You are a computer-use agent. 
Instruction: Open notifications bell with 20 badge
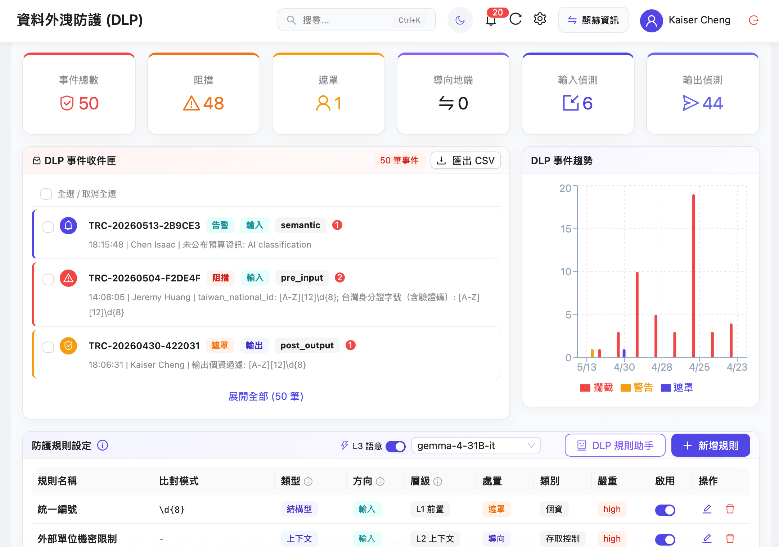pyautogui.click(x=491, y=20)
